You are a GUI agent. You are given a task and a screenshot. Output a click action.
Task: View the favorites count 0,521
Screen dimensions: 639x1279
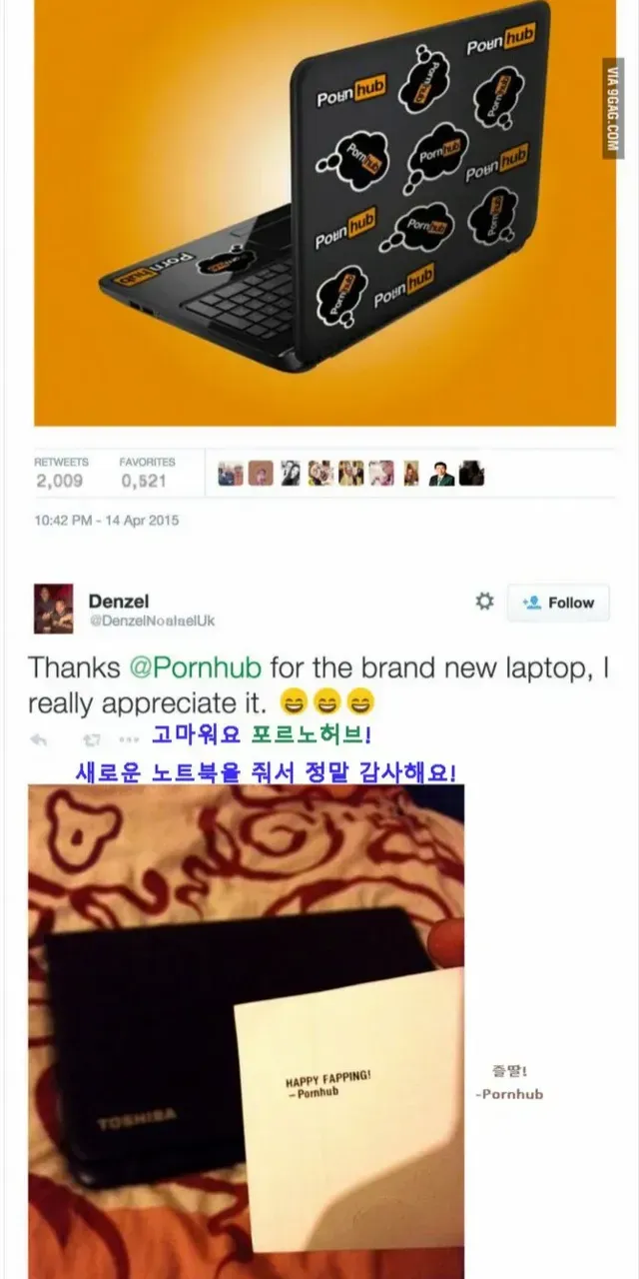pyautogui.click(x=146, y=481)
